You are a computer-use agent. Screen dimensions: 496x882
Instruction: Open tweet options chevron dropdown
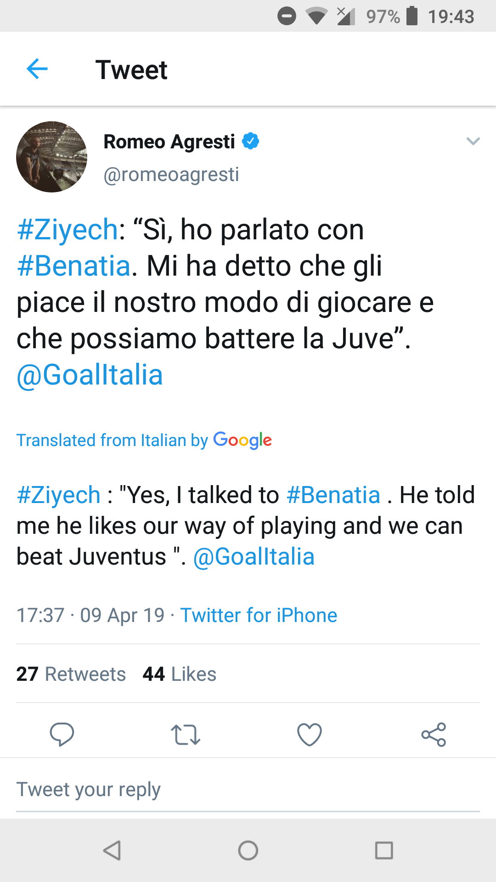tap(473, 141)
